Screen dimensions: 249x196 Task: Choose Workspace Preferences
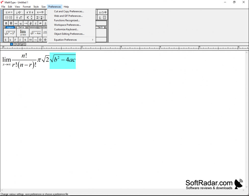[72, 25]
